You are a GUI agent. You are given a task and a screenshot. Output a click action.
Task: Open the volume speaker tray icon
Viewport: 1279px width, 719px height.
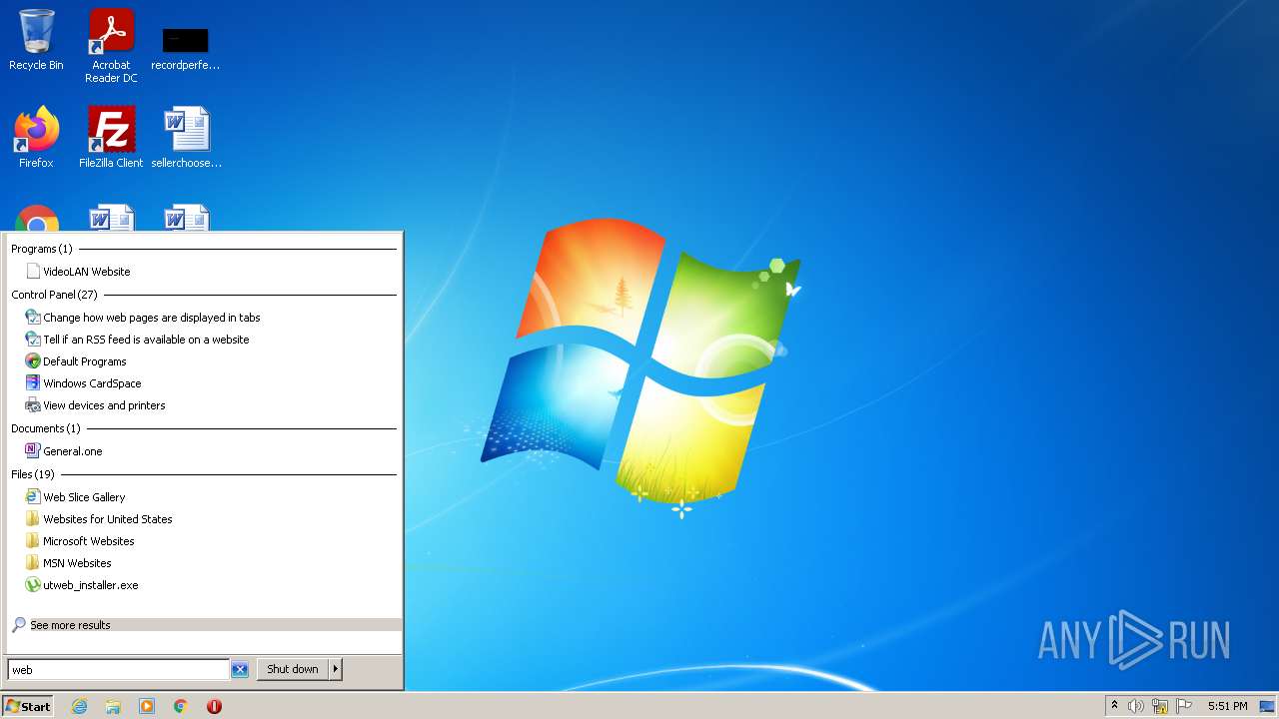click(x=1136, y=706)
